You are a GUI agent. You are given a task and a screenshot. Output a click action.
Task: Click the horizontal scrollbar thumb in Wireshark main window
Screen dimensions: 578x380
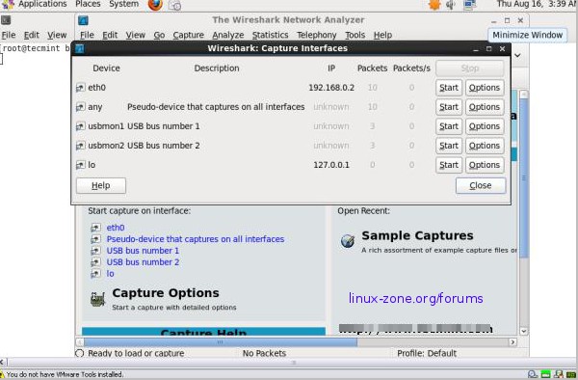(220, 342)
